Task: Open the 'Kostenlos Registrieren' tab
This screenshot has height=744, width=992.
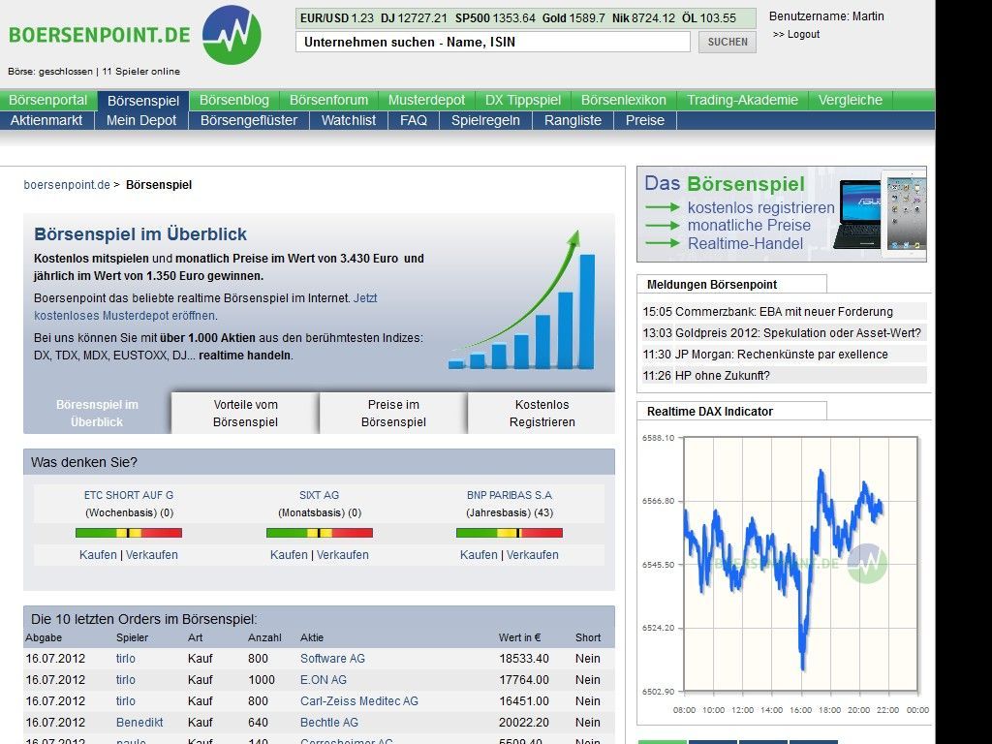Action: tap(542, 413)
